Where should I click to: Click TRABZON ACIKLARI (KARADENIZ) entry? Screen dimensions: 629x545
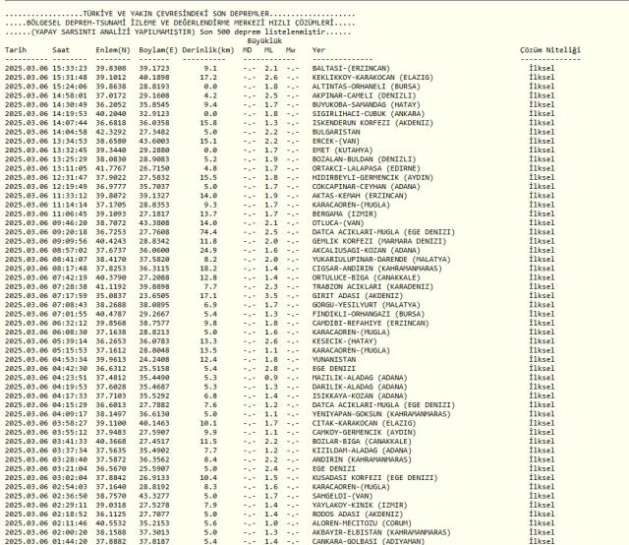(x=372, y=286)
